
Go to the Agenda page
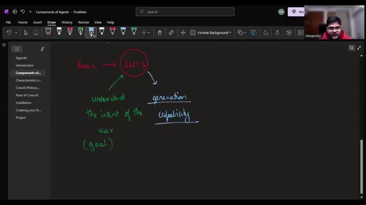(x=21, y=58)
